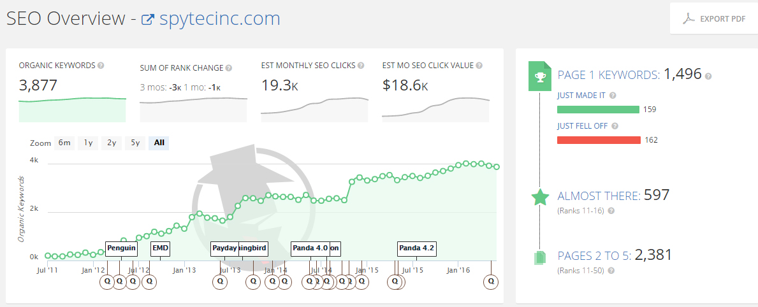Click the Est Mo SEO Click Value sparkline

435,110
